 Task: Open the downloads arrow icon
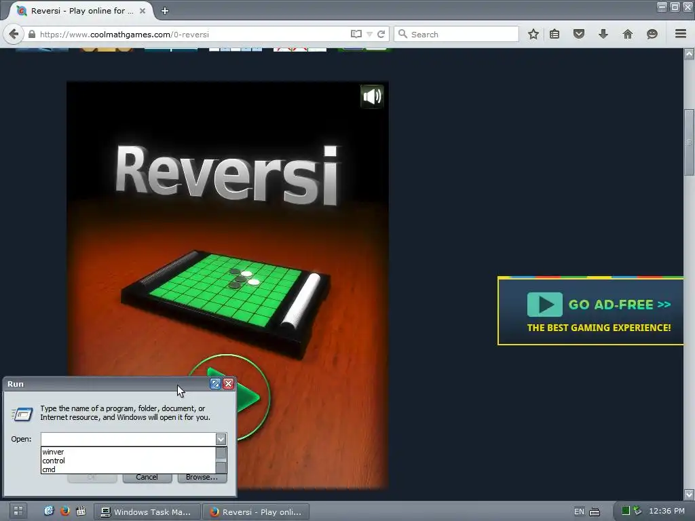[603, 34]
